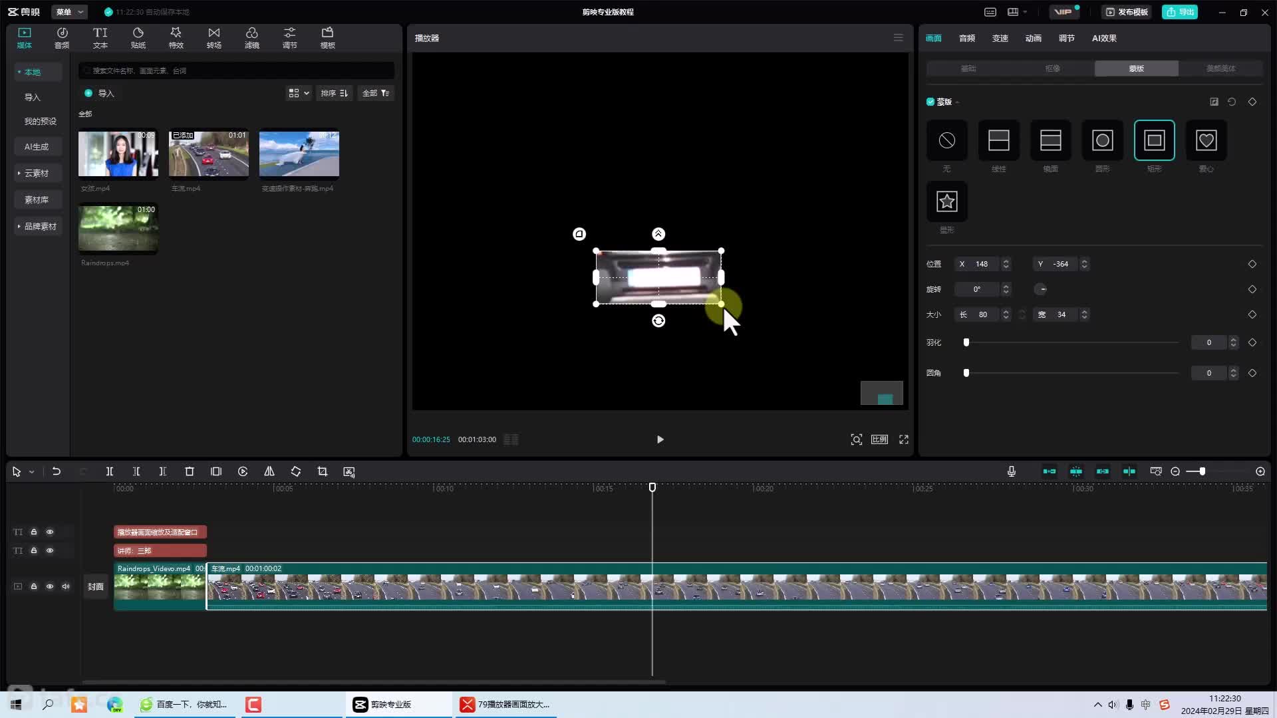Hide the 播放器画面缩放 text track with the eye icon
Image resolution: width=1277 pixels, height=718 pixels.
click(x=50, y=532)
